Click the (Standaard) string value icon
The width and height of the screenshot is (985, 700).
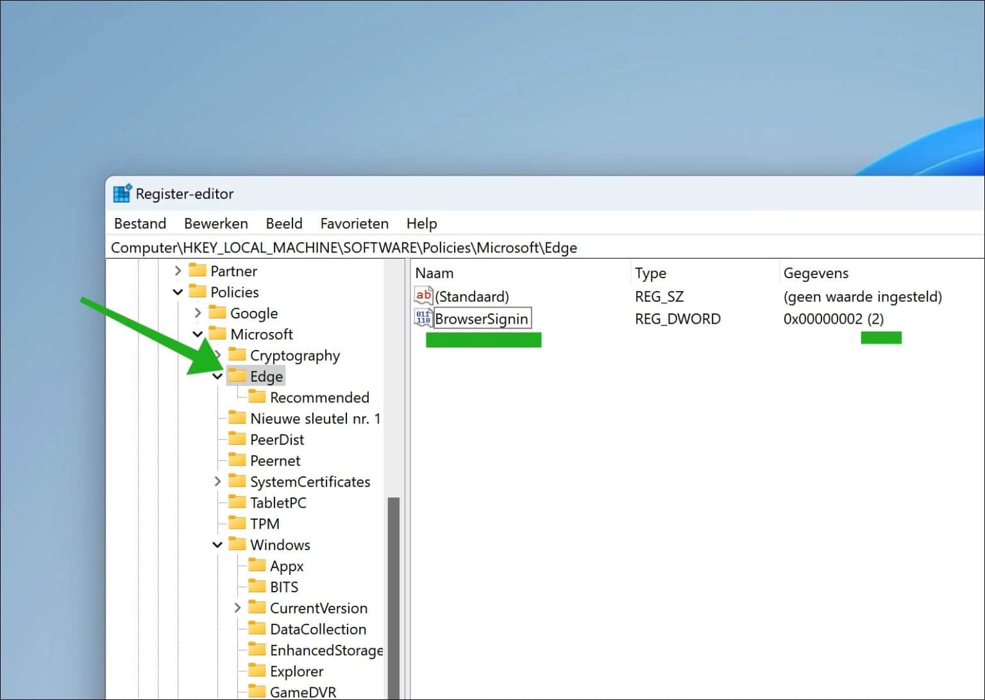tap(423, 296)
